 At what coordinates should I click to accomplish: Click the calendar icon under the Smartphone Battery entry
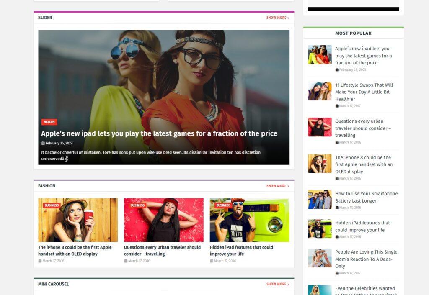tap(338, 207)
